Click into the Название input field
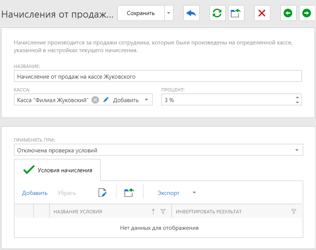316x250 pixels. point(158,76)
